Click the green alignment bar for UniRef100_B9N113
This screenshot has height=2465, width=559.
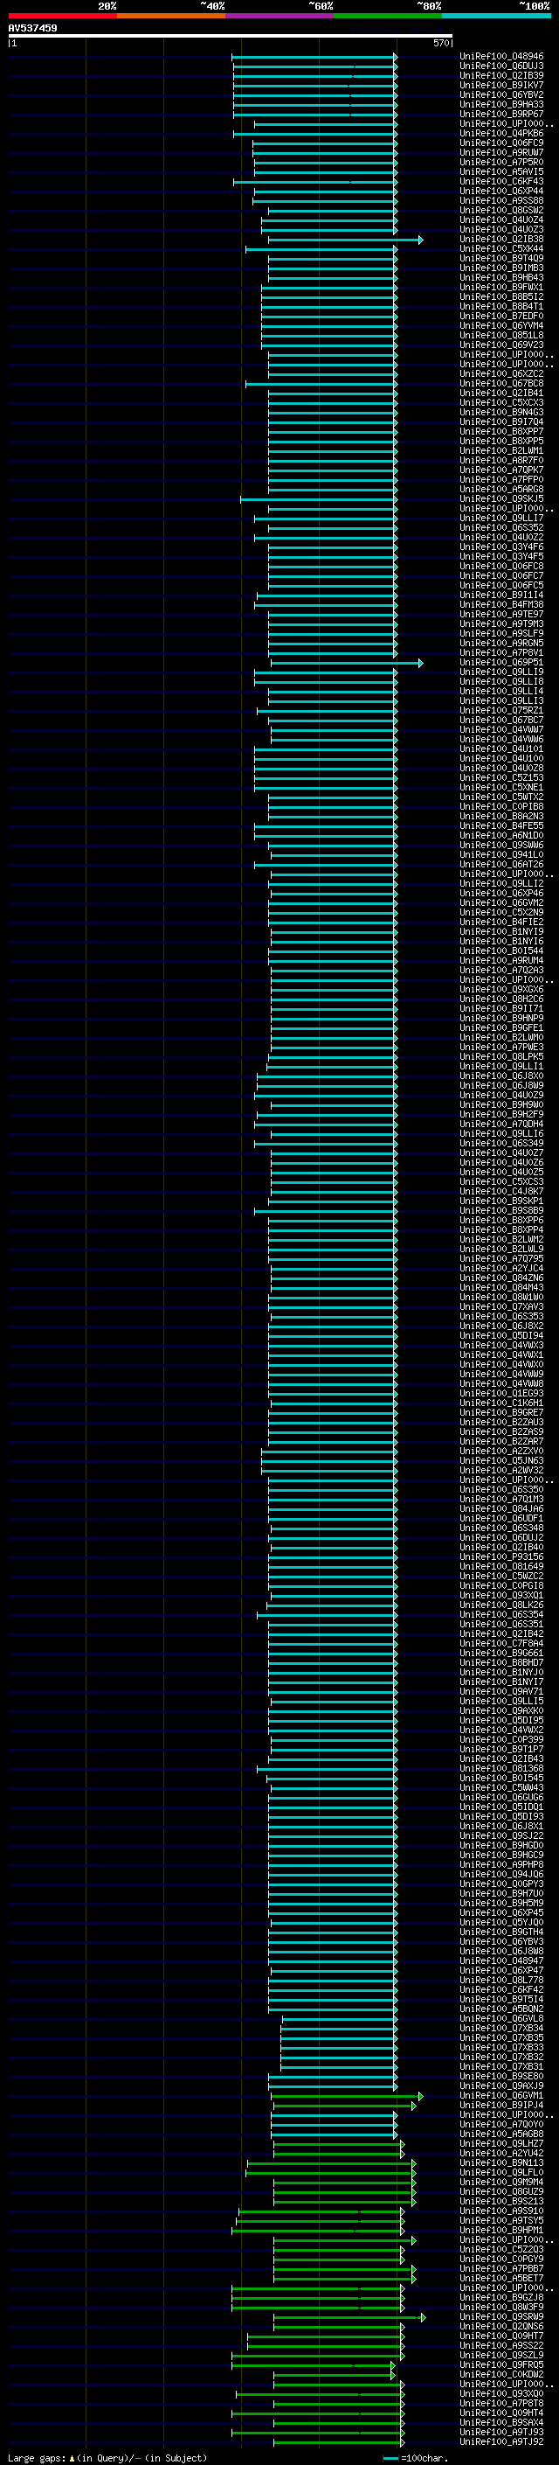click(332, 2162)
